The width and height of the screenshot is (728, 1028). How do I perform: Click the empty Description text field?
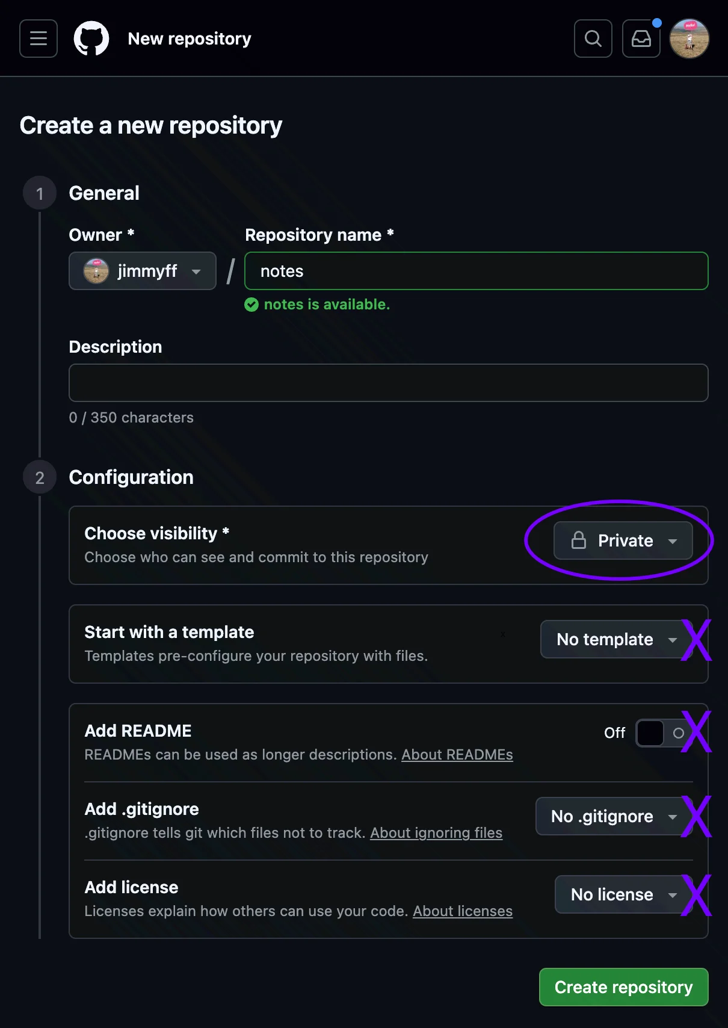click(x=388, y=383)
